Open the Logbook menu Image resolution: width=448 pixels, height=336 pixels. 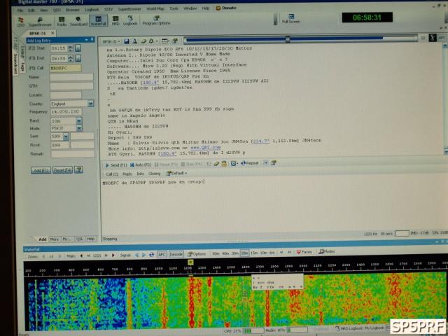(92, 10)
